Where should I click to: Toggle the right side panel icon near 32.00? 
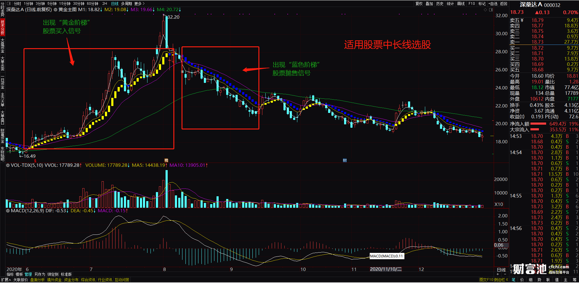click(491, 10)
